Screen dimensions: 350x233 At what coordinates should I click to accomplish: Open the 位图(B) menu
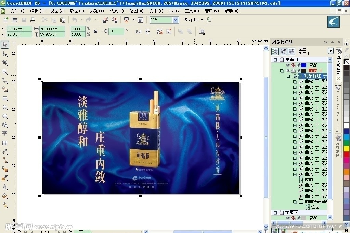(x=137, y=11)
